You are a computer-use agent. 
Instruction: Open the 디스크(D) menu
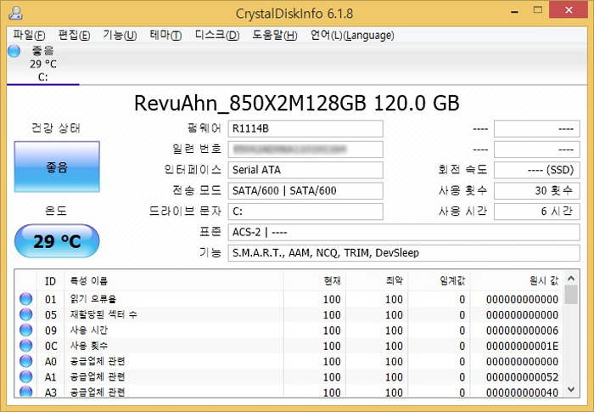coord(217,36)
